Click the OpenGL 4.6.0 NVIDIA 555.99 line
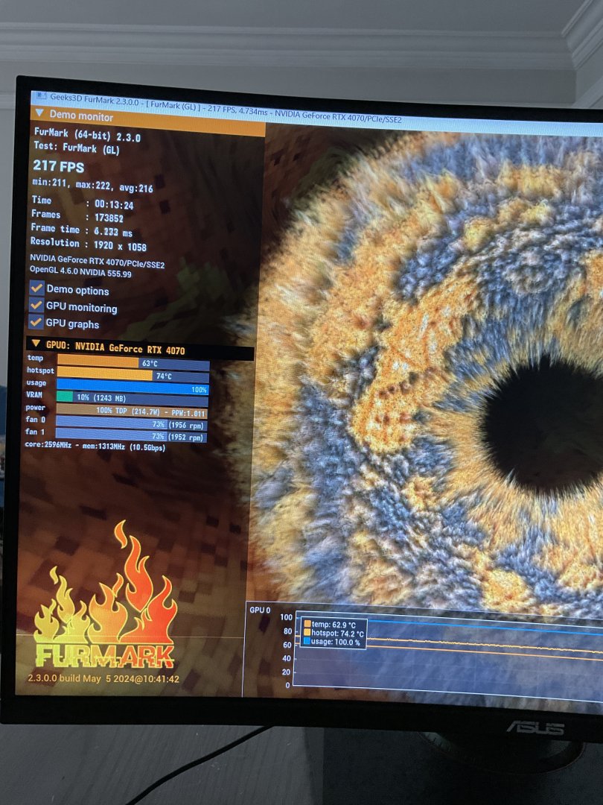This screenshot has height=805, width=603. [x=80, y=271]
